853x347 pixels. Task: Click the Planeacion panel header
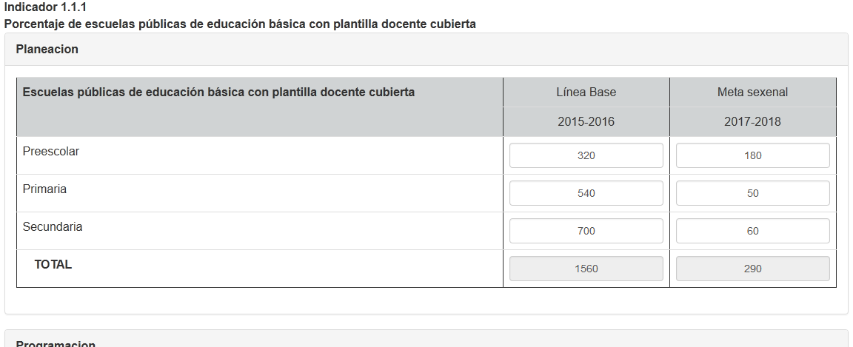(426, 50)
